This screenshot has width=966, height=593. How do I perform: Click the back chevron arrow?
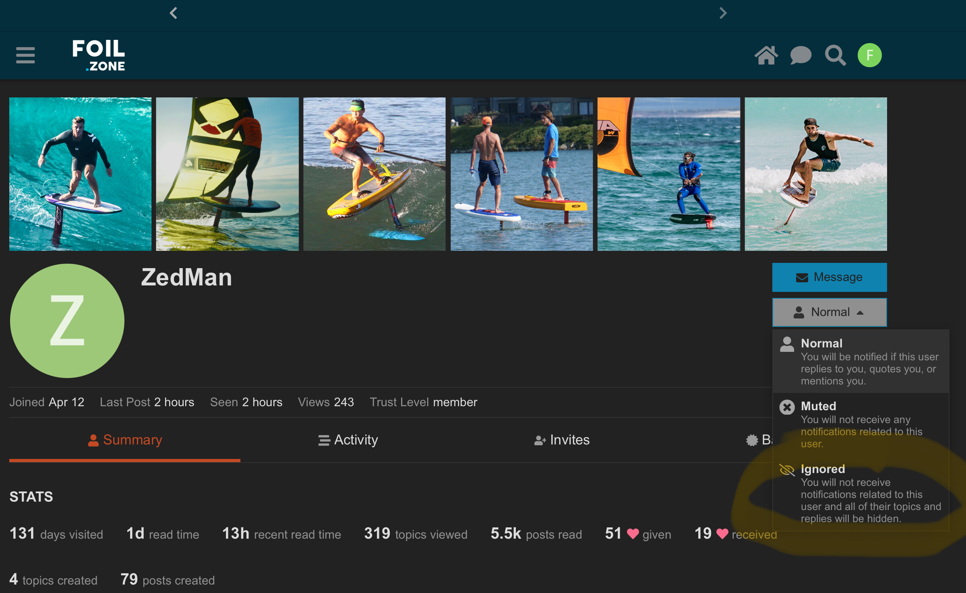point(174,13)
